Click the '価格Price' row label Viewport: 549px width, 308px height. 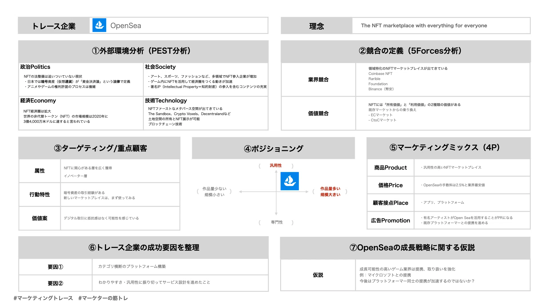pyautogui.click(x=391, y=185)
